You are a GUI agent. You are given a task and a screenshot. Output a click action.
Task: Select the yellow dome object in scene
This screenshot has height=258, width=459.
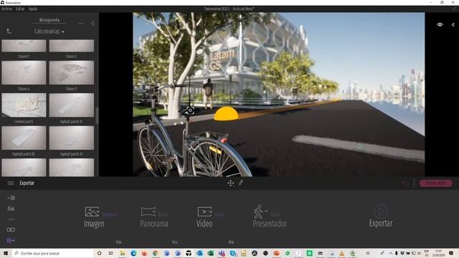226,114
